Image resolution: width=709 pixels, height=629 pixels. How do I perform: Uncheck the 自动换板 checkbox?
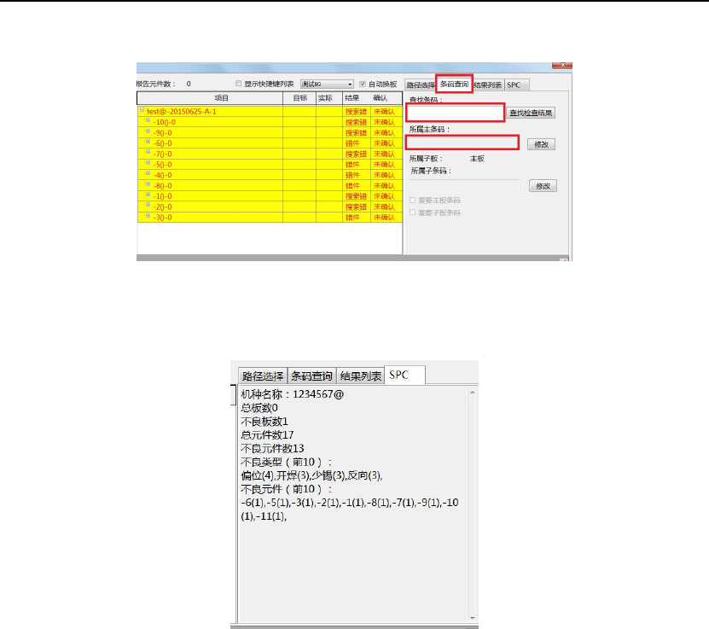point(363,84)
